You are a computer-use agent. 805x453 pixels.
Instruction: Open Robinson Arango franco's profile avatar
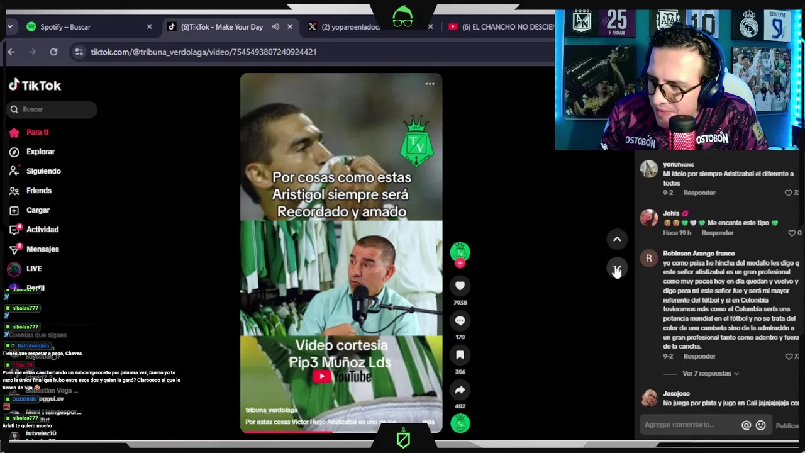click(648, 259)
